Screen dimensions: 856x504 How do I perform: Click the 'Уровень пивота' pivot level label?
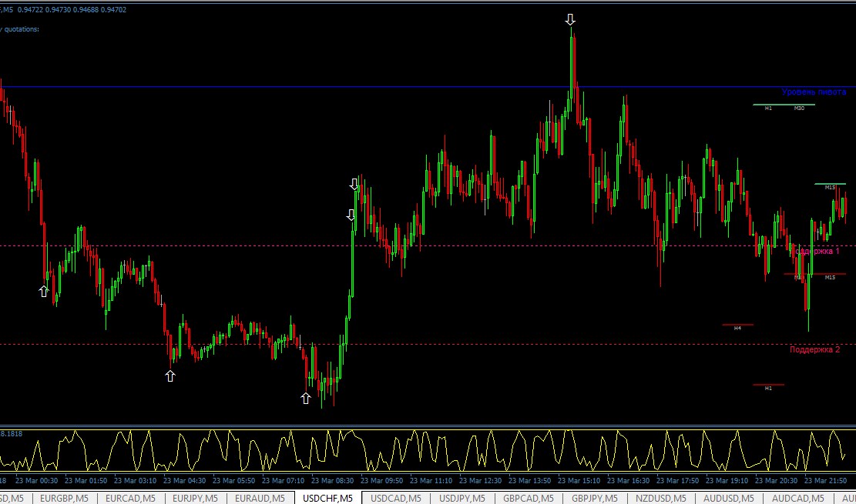coord(814,92)
